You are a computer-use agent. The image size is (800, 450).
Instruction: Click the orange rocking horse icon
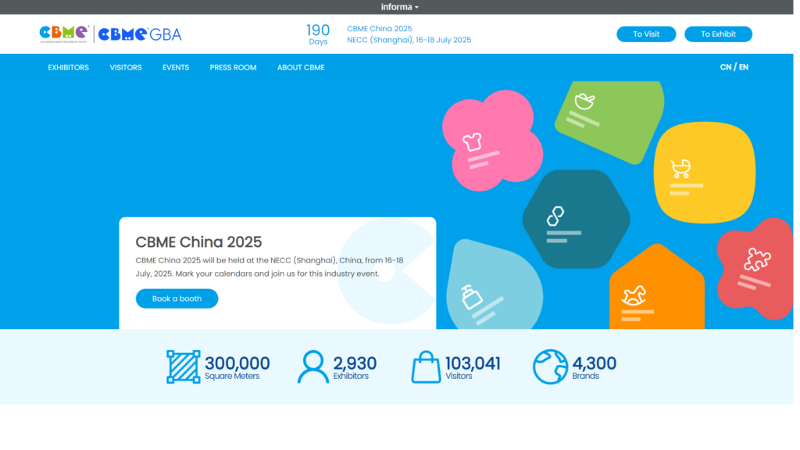[634, 295]
